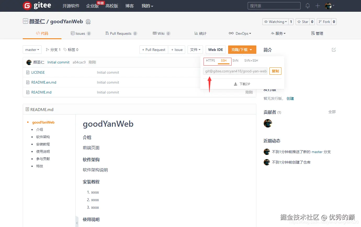Open the Watching dropdown
This screenshot has height=227, width=361.
[275, 22]
